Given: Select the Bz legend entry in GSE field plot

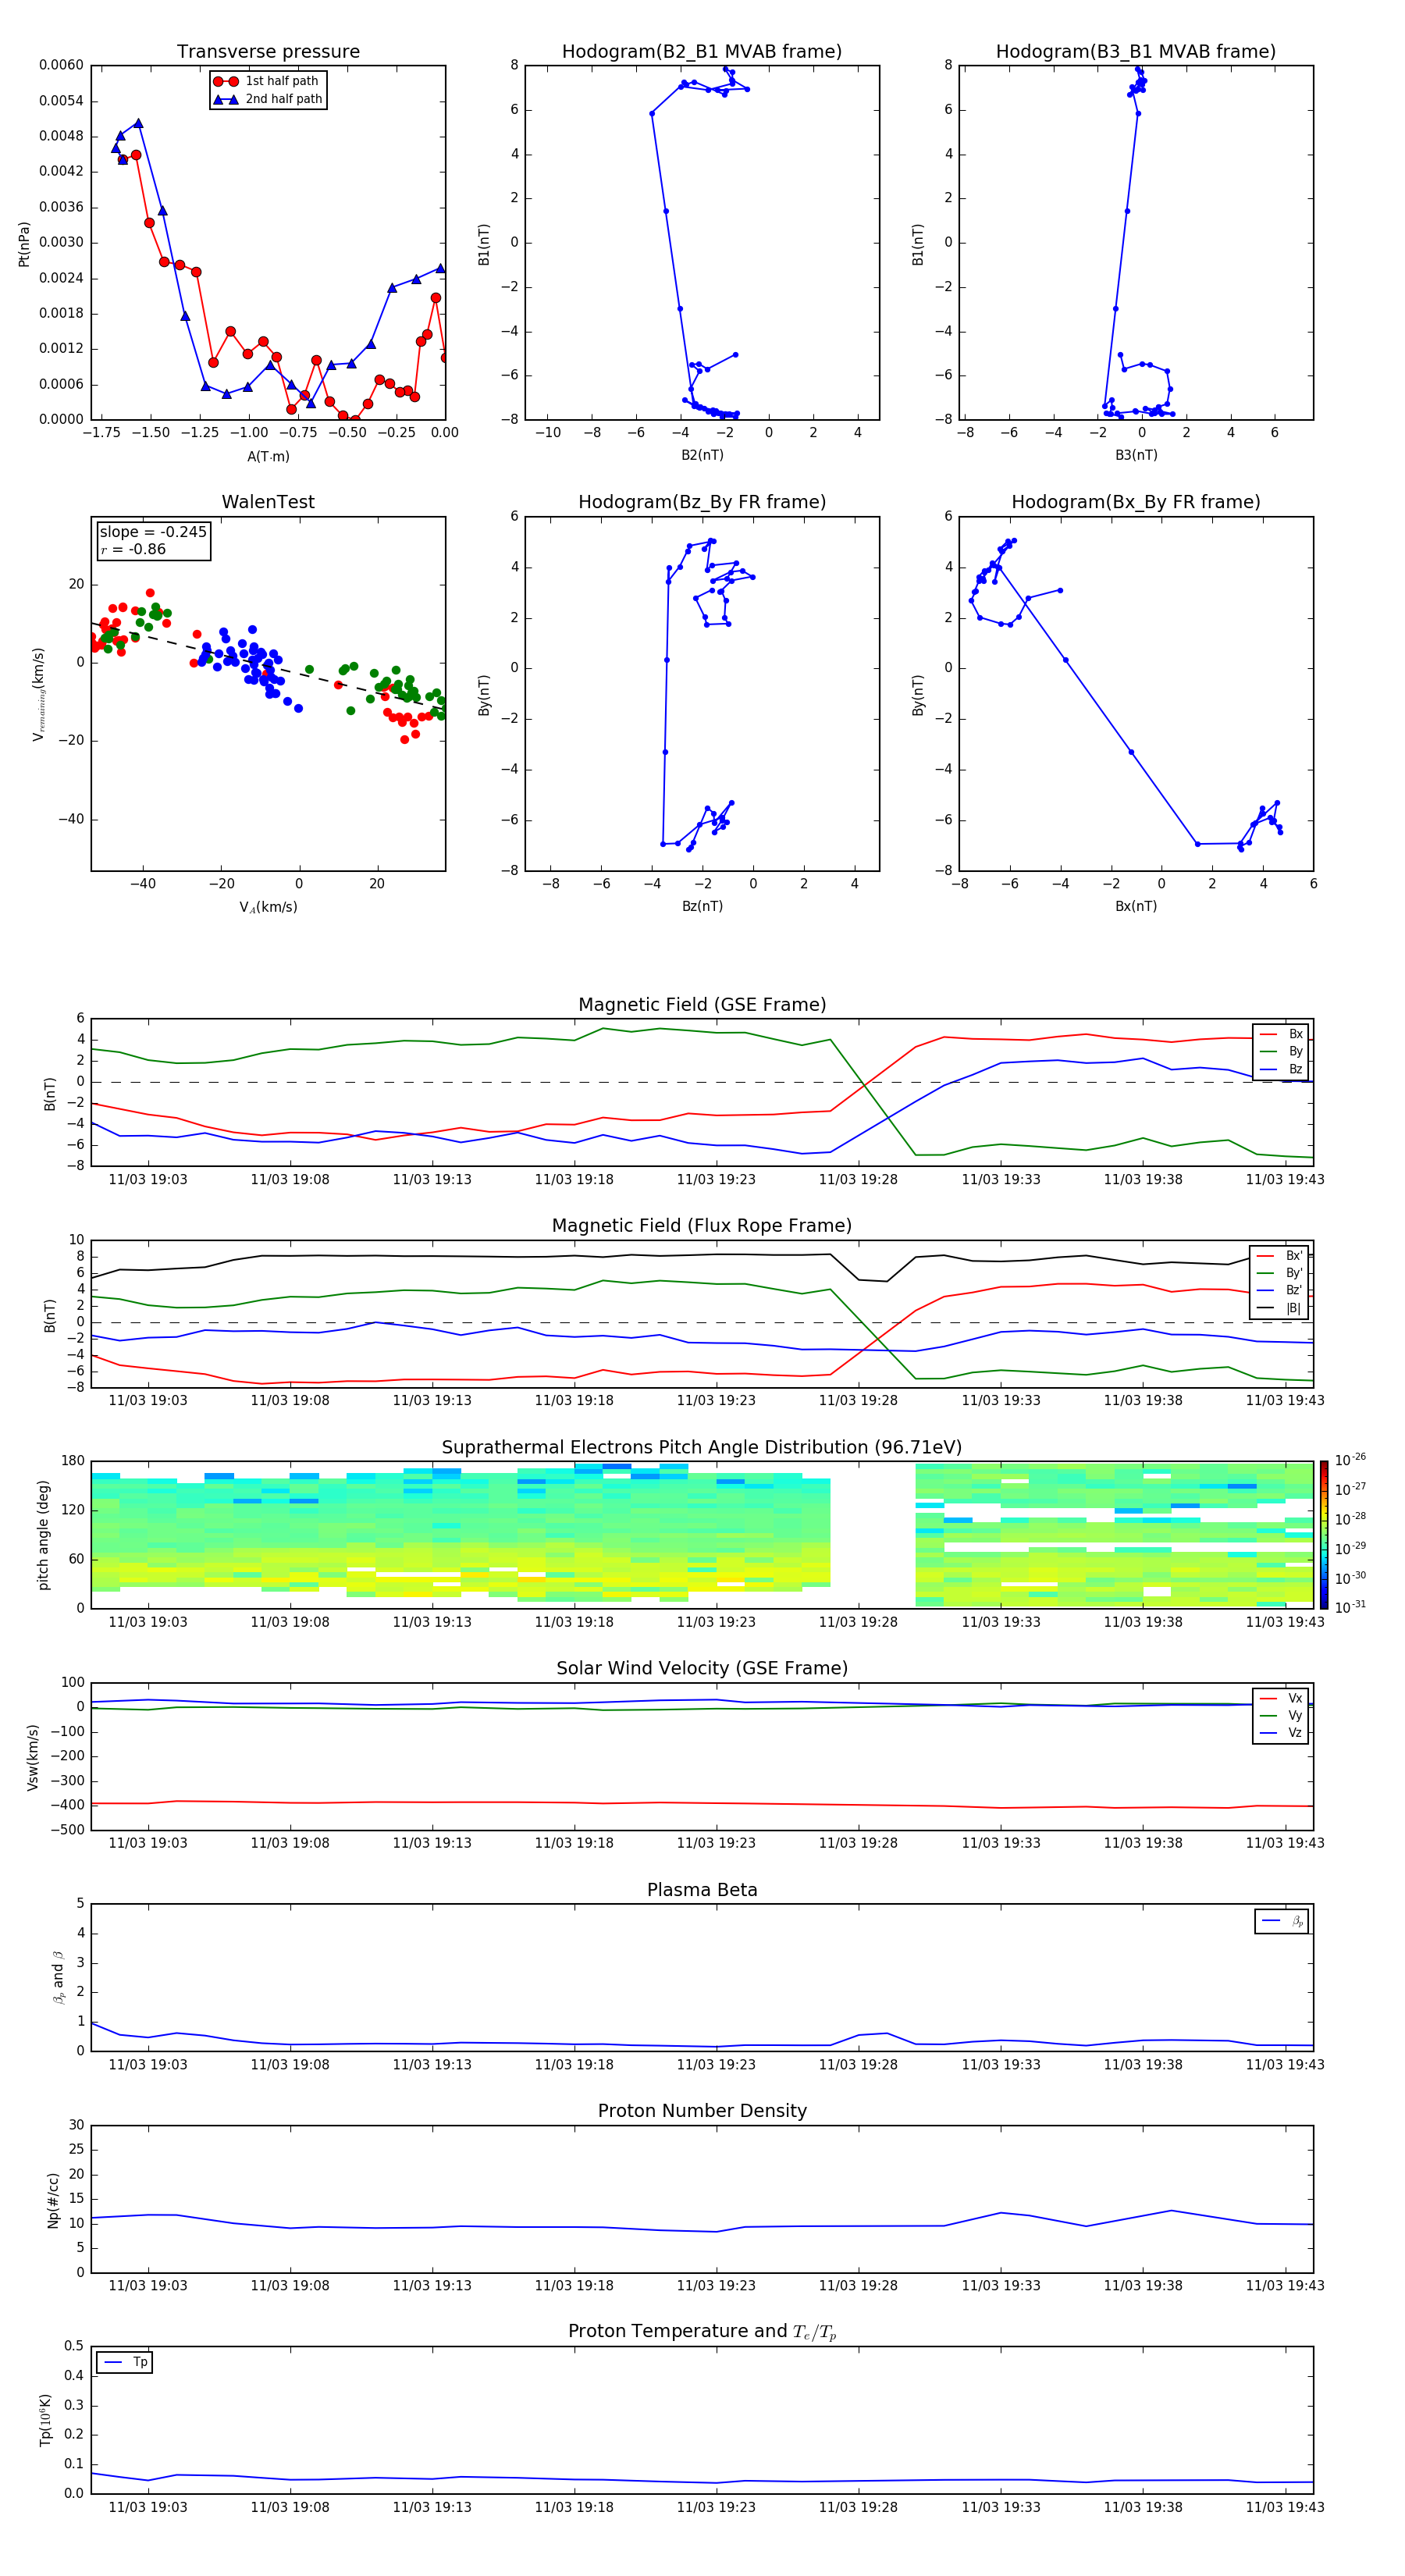Looking at the screenshot, I should click(x=1281, y=1069).
